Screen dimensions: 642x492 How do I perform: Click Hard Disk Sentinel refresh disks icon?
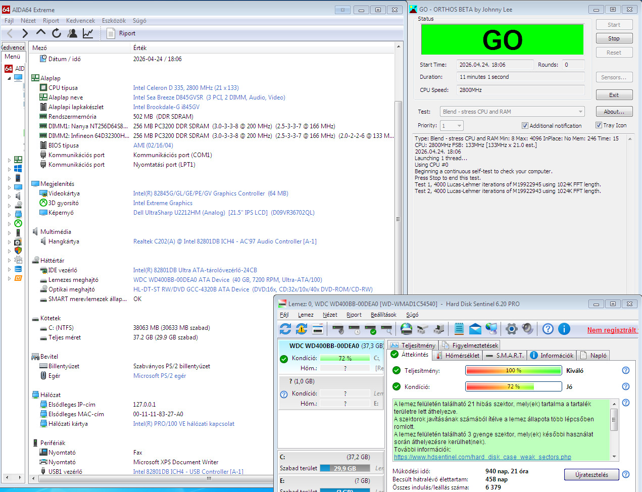tap(285, 329)
